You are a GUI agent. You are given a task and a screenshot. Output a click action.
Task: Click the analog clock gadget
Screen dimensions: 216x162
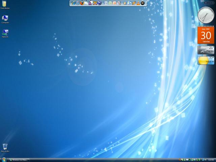[206, 15]
